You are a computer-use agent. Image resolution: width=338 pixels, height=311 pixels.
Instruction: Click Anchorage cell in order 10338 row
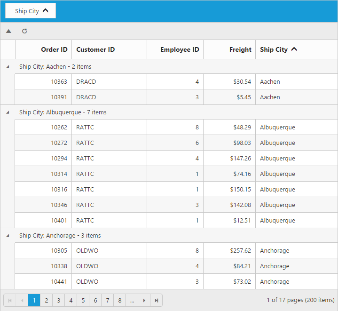click(x=297, y=266)
